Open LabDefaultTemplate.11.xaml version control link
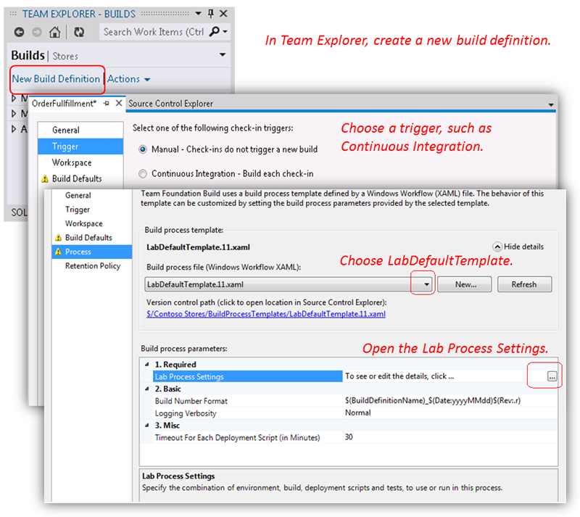This screenshot has width=580, height=517. (x=266, y=314)
